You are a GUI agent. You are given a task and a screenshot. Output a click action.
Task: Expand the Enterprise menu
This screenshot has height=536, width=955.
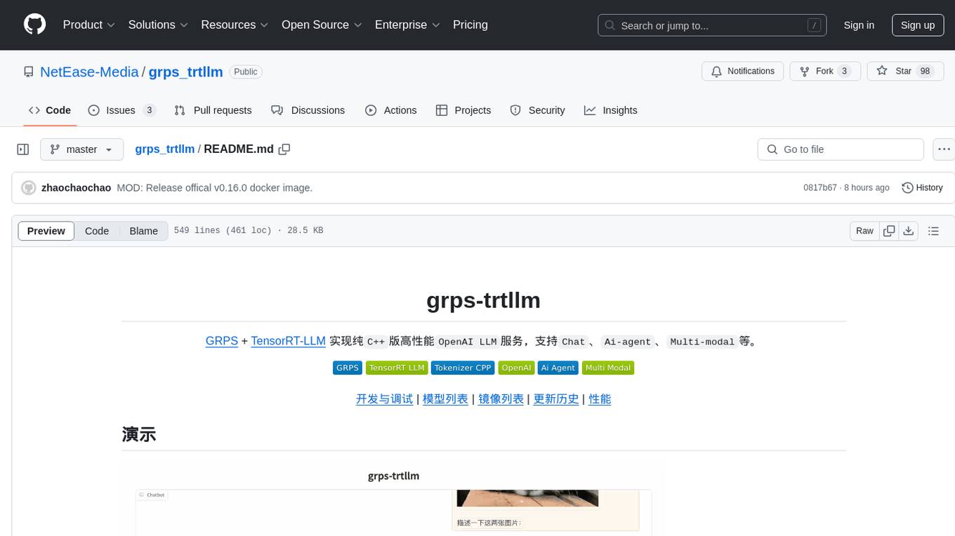(408, 25)
